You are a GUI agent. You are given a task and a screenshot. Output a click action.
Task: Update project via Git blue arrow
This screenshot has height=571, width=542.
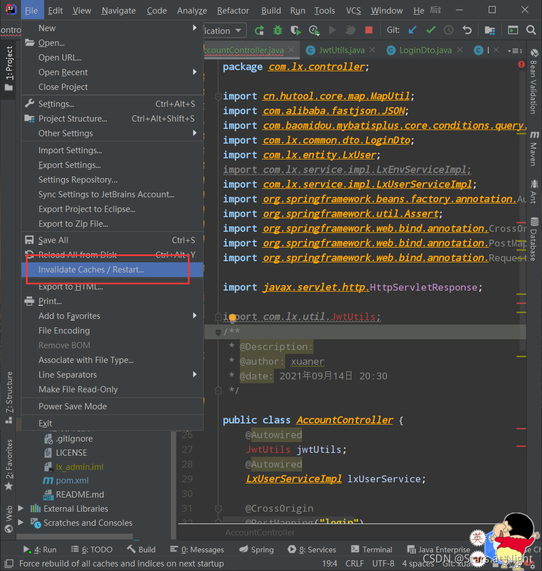[412, 30]
